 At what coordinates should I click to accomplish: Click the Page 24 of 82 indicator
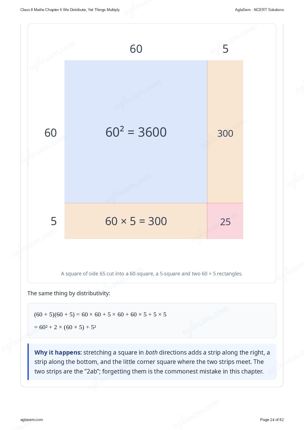pos(272,420)
